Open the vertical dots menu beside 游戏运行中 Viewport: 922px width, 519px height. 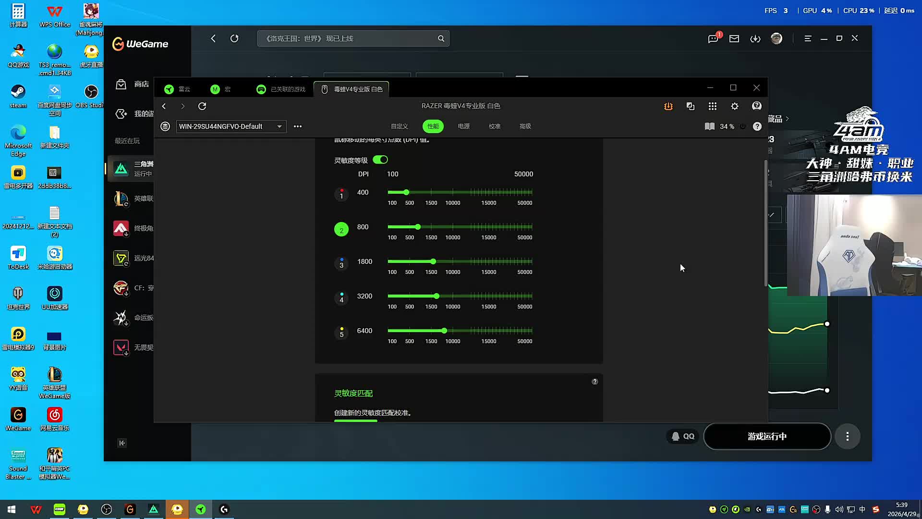coord(847,436)
